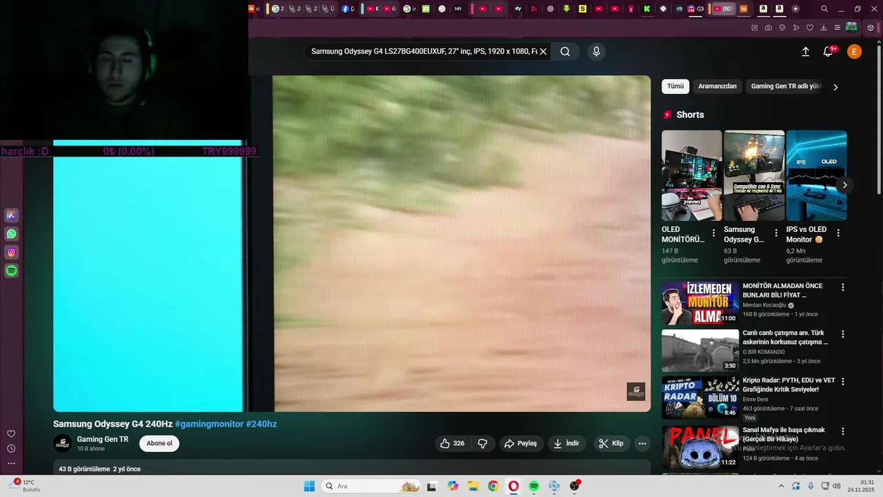Open the #gamingmonitor hashtag link
Image resolution: width=883 pixels, height=497 pixels.
point(209,424)
